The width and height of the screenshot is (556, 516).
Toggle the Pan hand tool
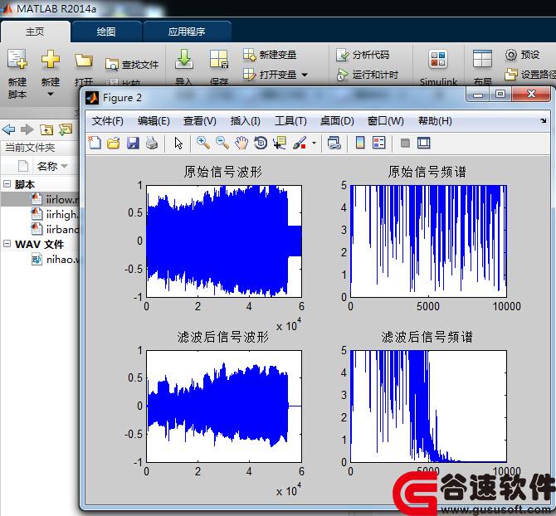click(241, 144)
